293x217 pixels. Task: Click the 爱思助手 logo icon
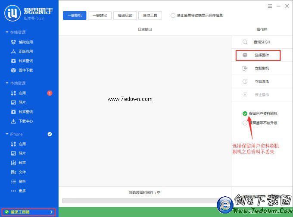[12, 13]
